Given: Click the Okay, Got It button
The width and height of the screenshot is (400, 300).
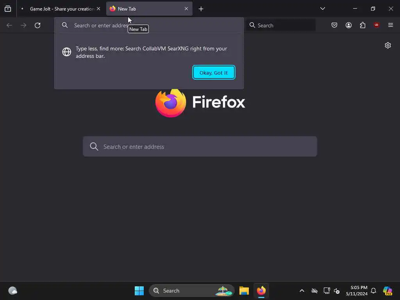Looking at the screenshot, I should (x=214, y=72).
